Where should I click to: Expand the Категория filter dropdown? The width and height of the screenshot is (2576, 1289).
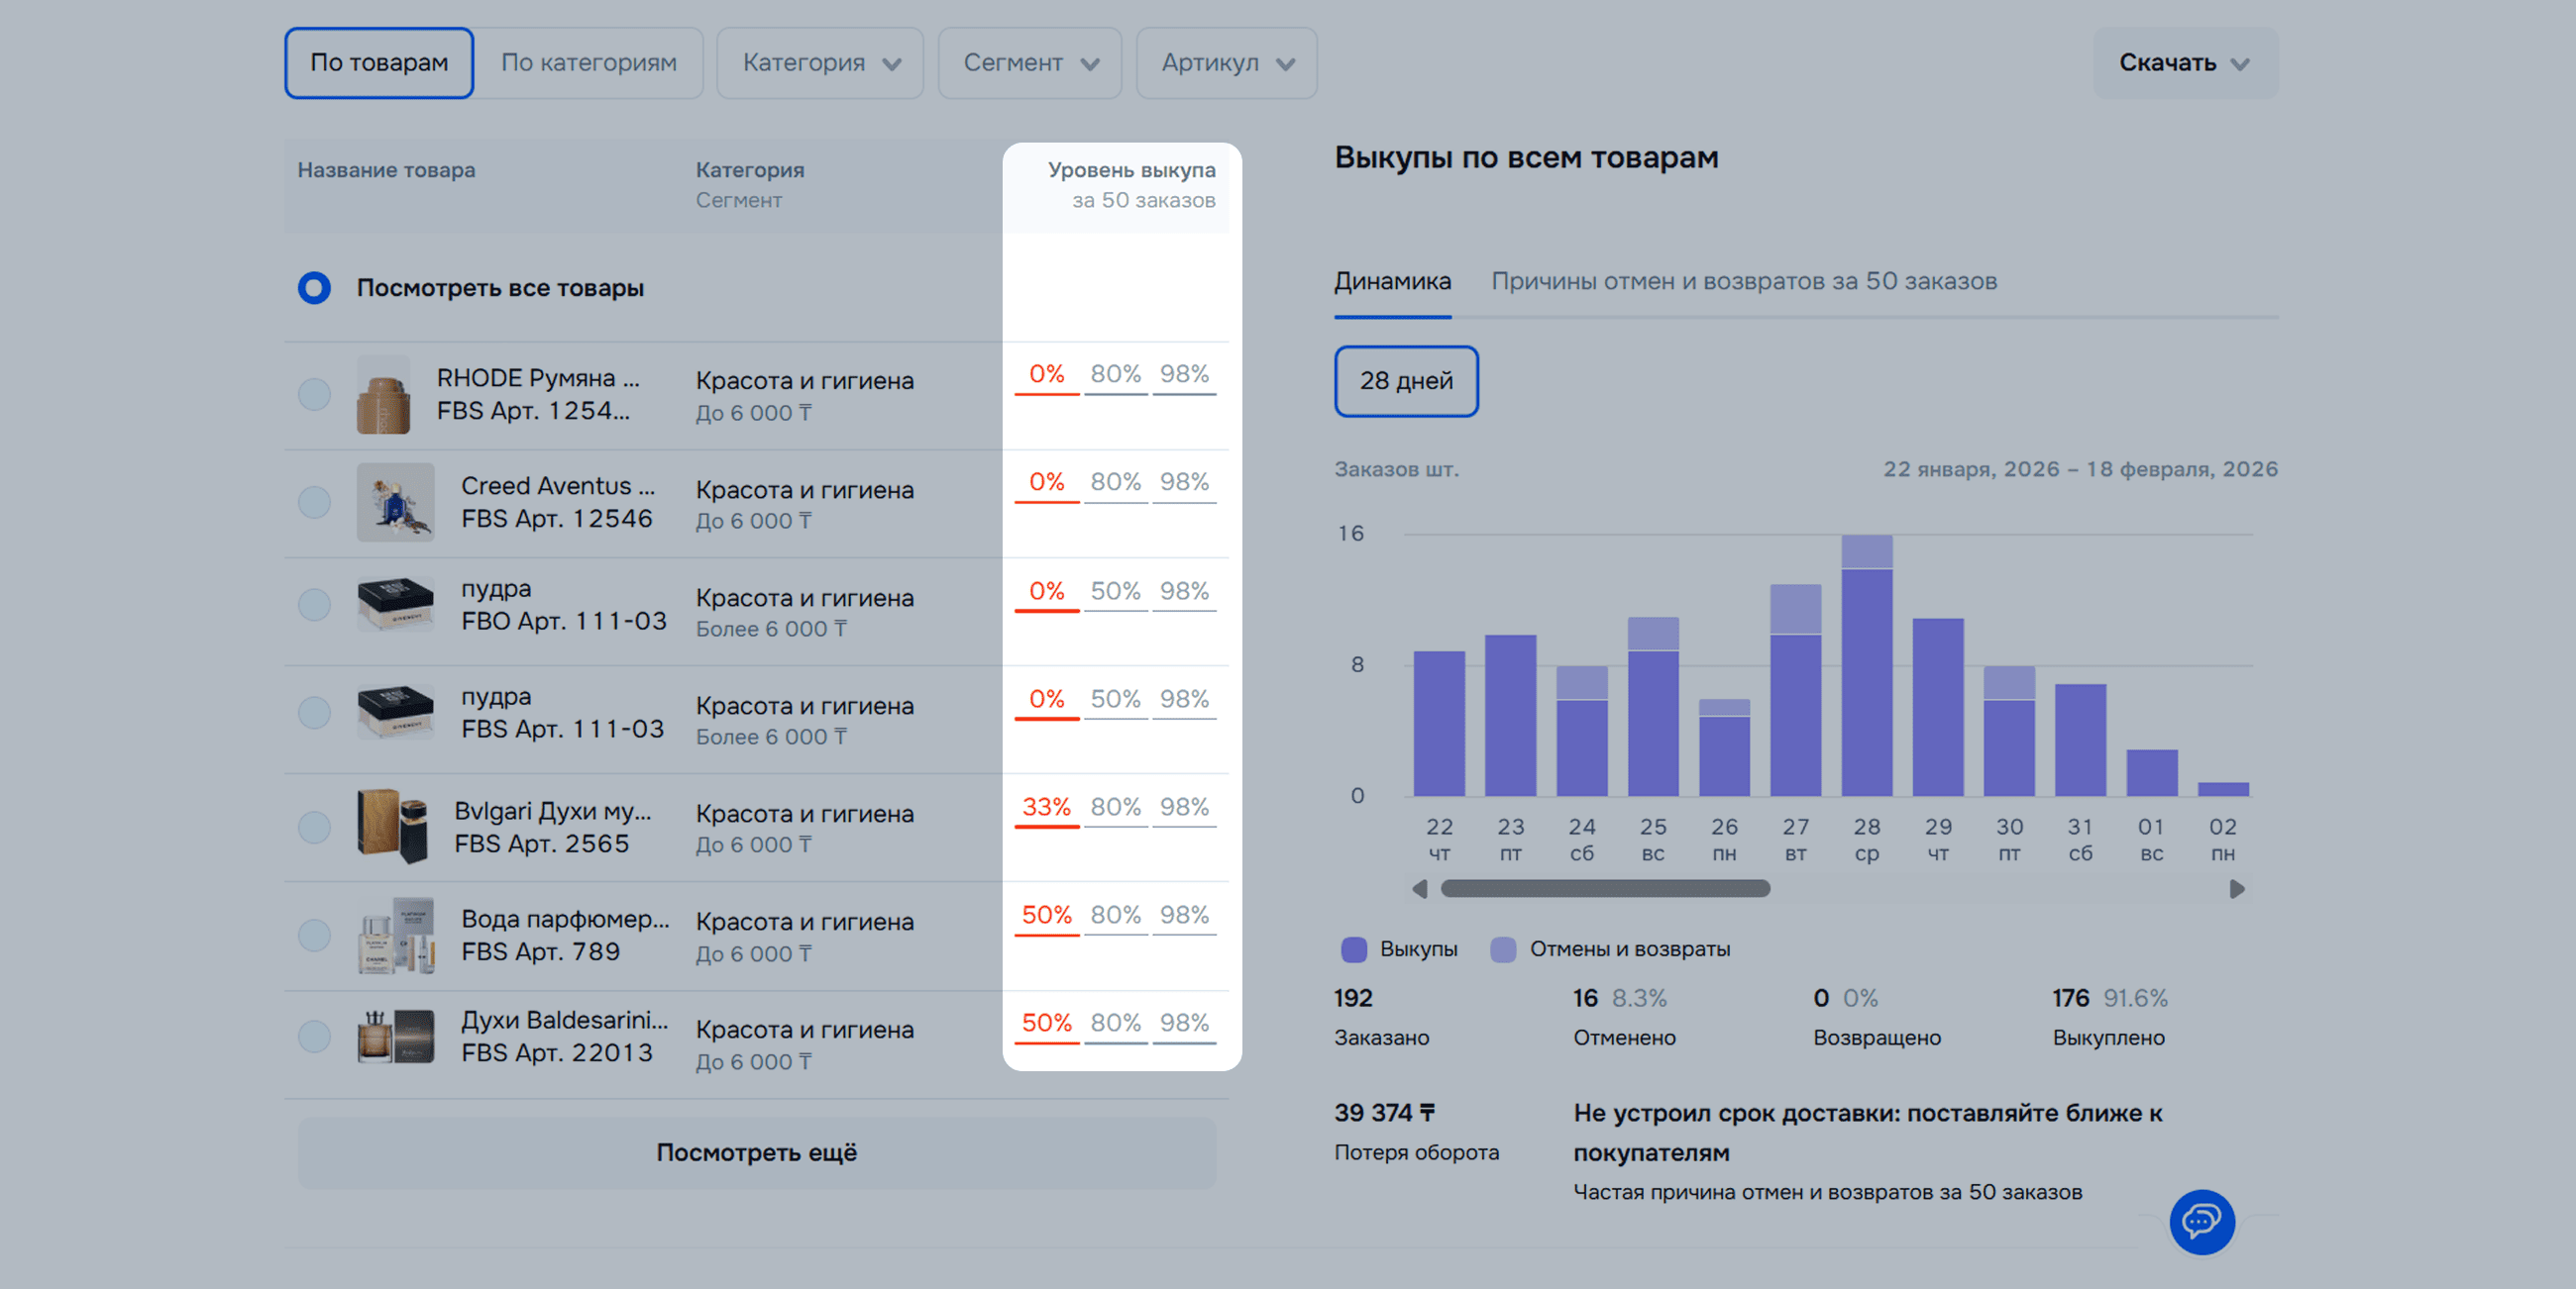(820, 63)
